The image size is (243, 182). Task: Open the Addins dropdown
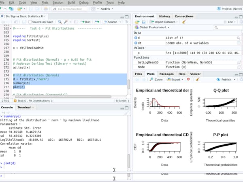click(107, 9)
